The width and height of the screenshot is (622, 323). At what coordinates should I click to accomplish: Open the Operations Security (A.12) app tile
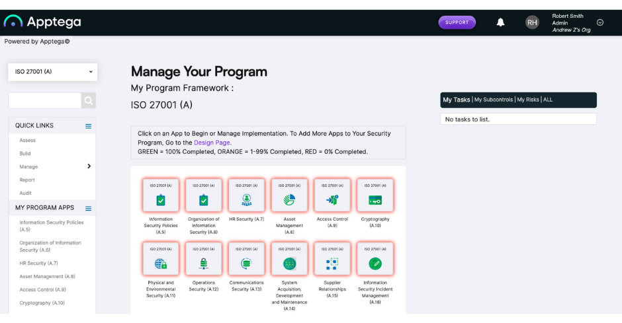[204, 258]
